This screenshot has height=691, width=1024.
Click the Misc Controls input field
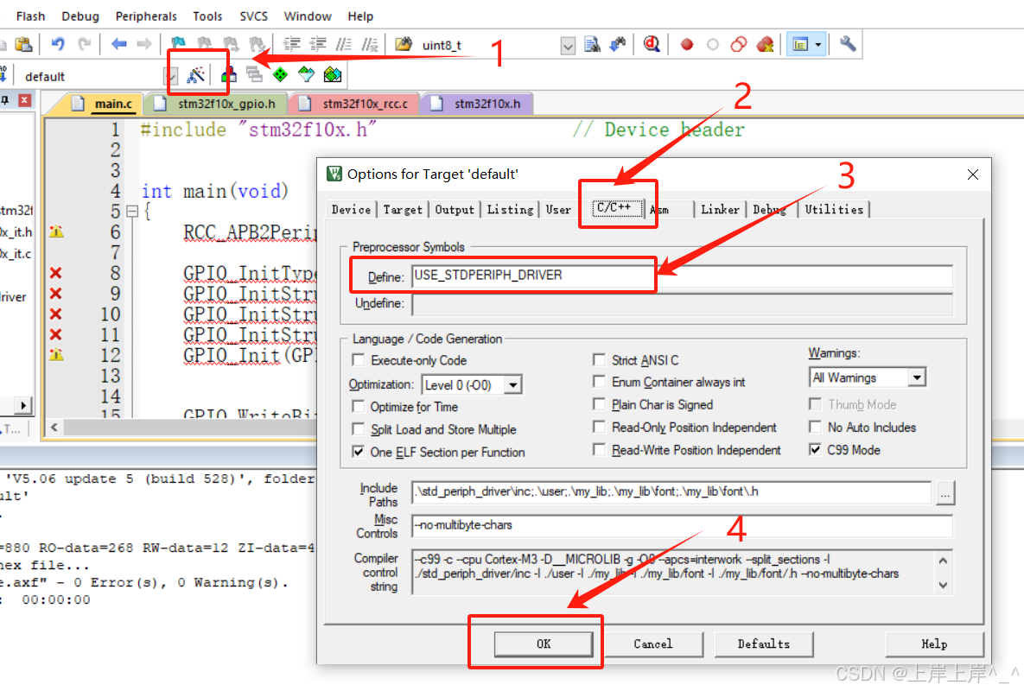point(682,525)
